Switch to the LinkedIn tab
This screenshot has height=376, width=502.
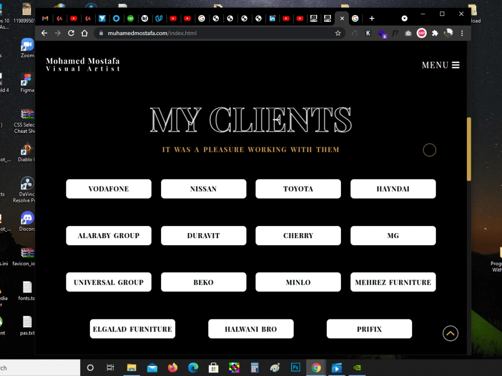tap(272, 19)
